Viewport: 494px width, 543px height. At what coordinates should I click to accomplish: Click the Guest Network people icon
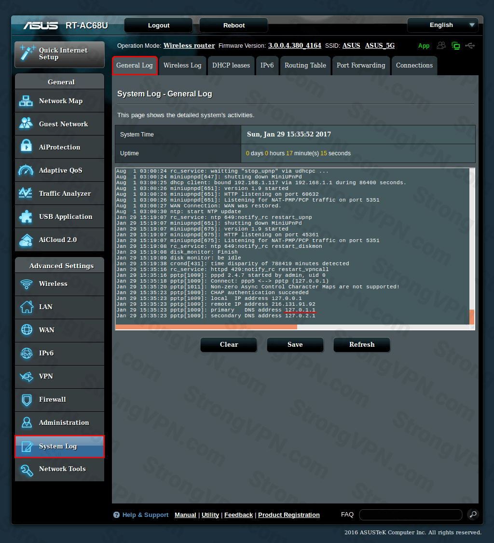(x=26, y=123)
